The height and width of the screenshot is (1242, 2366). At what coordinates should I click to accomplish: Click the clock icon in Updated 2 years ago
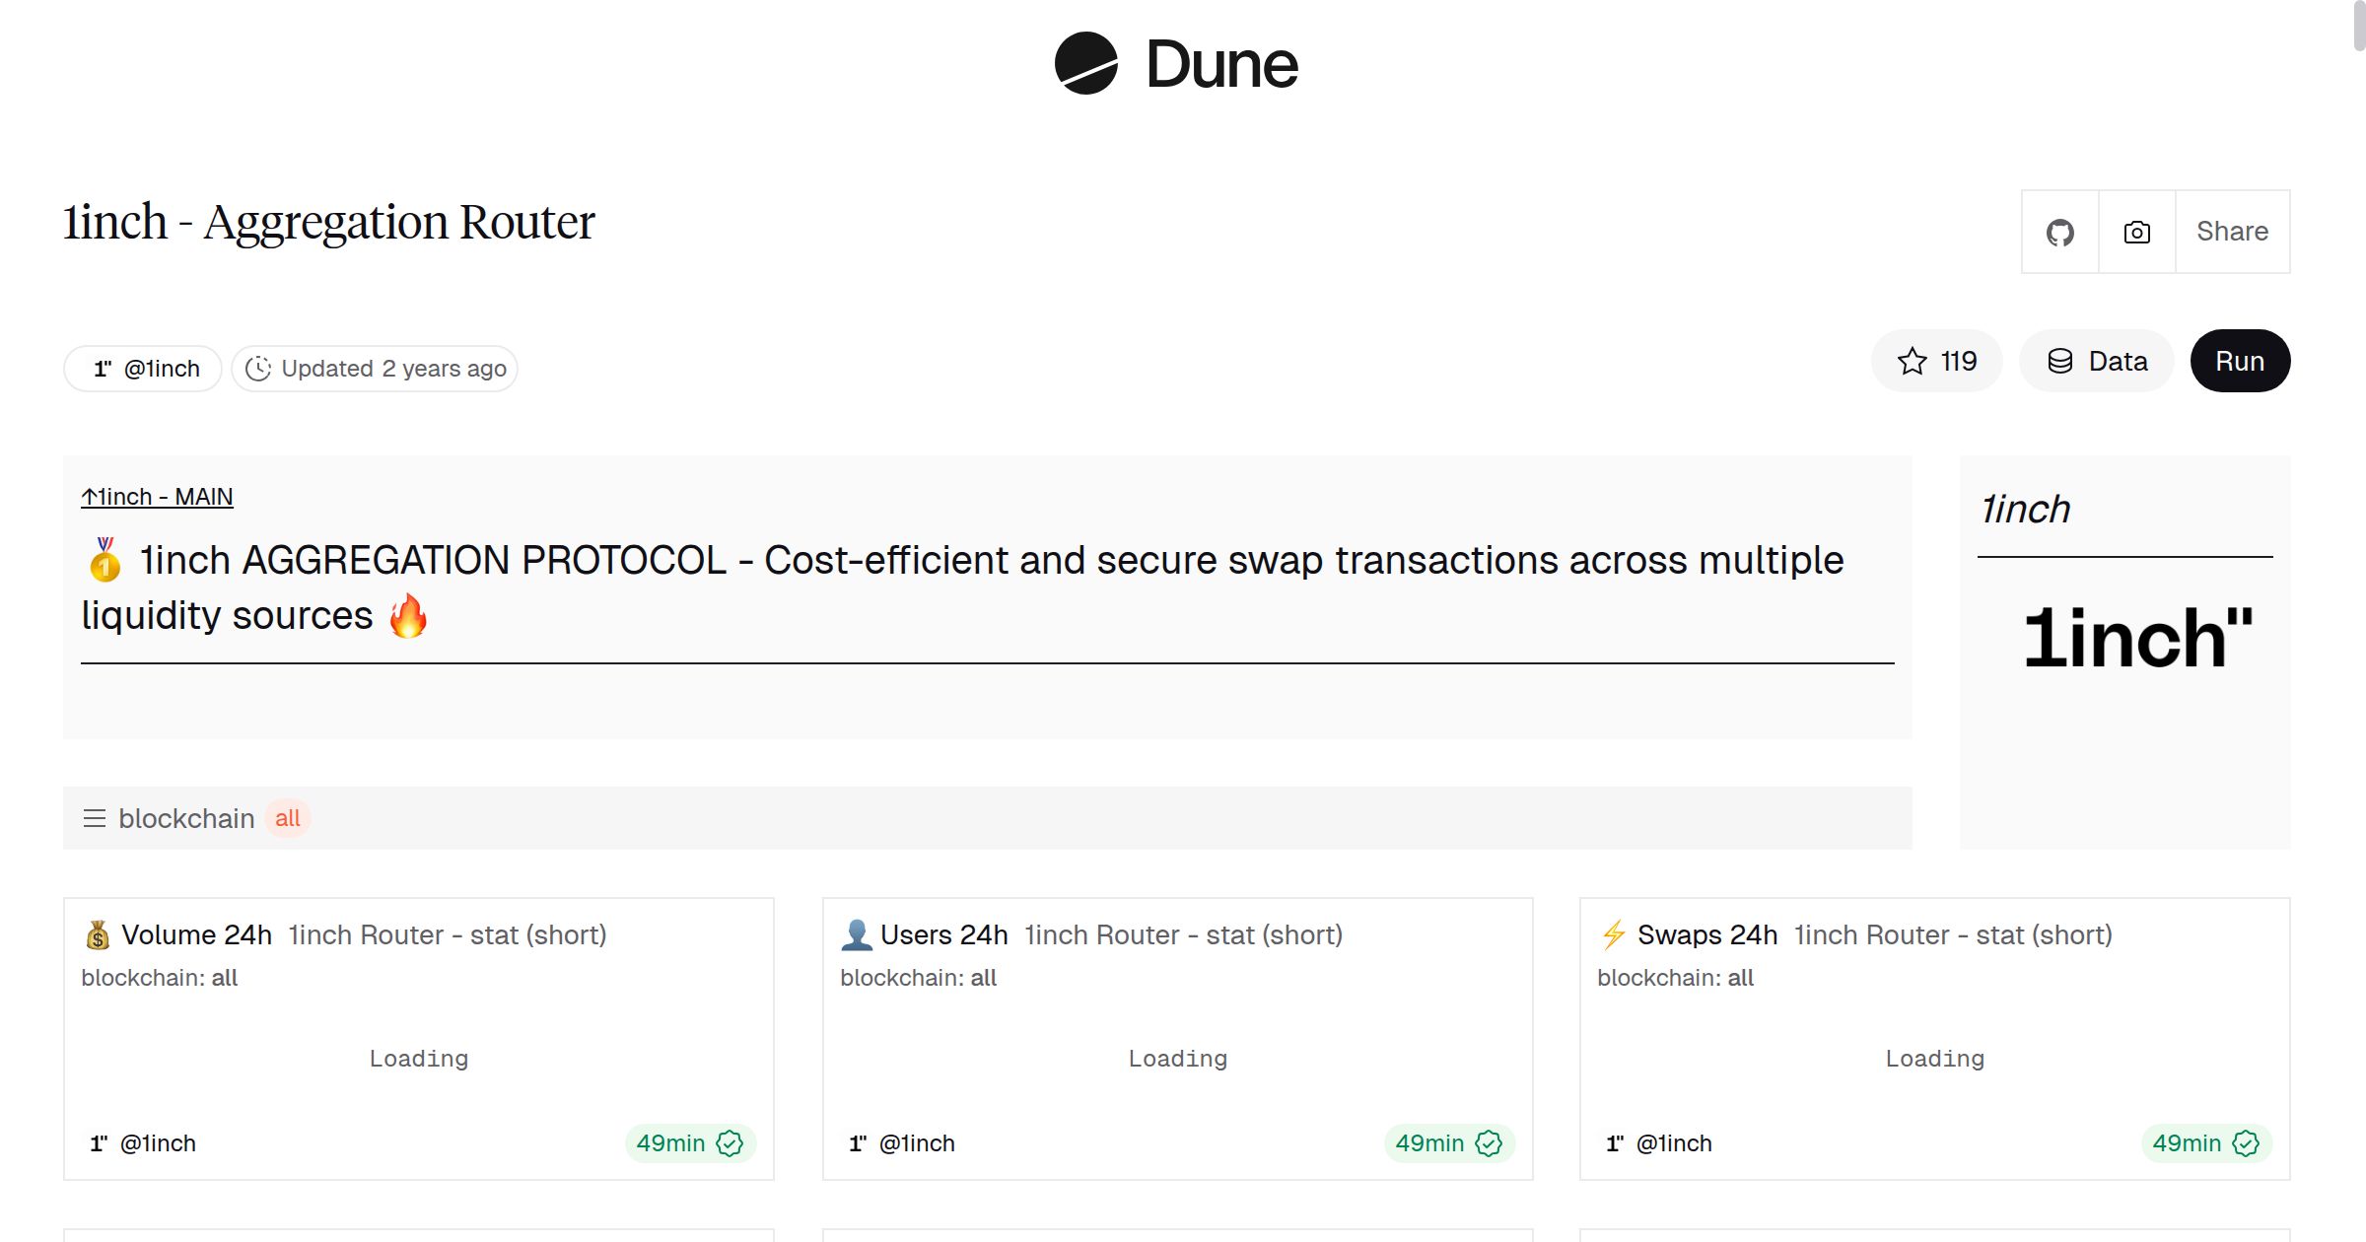[258, 368]
